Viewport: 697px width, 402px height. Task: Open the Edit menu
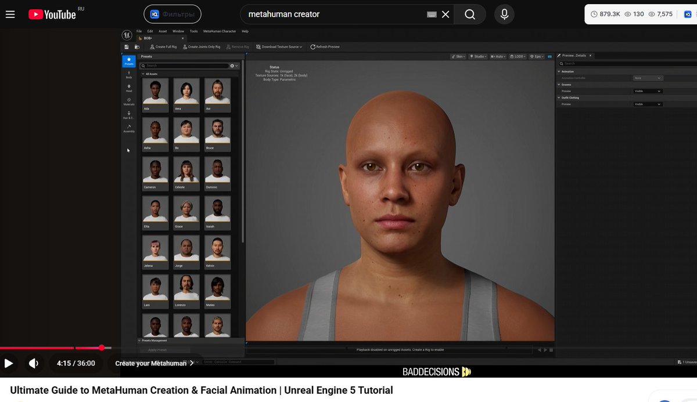[150, 31]
